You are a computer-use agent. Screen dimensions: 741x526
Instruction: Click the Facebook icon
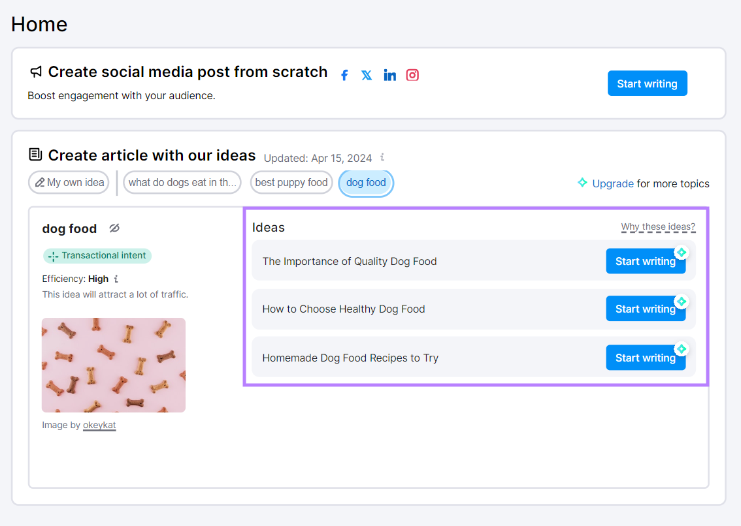[x=344, y=75]
